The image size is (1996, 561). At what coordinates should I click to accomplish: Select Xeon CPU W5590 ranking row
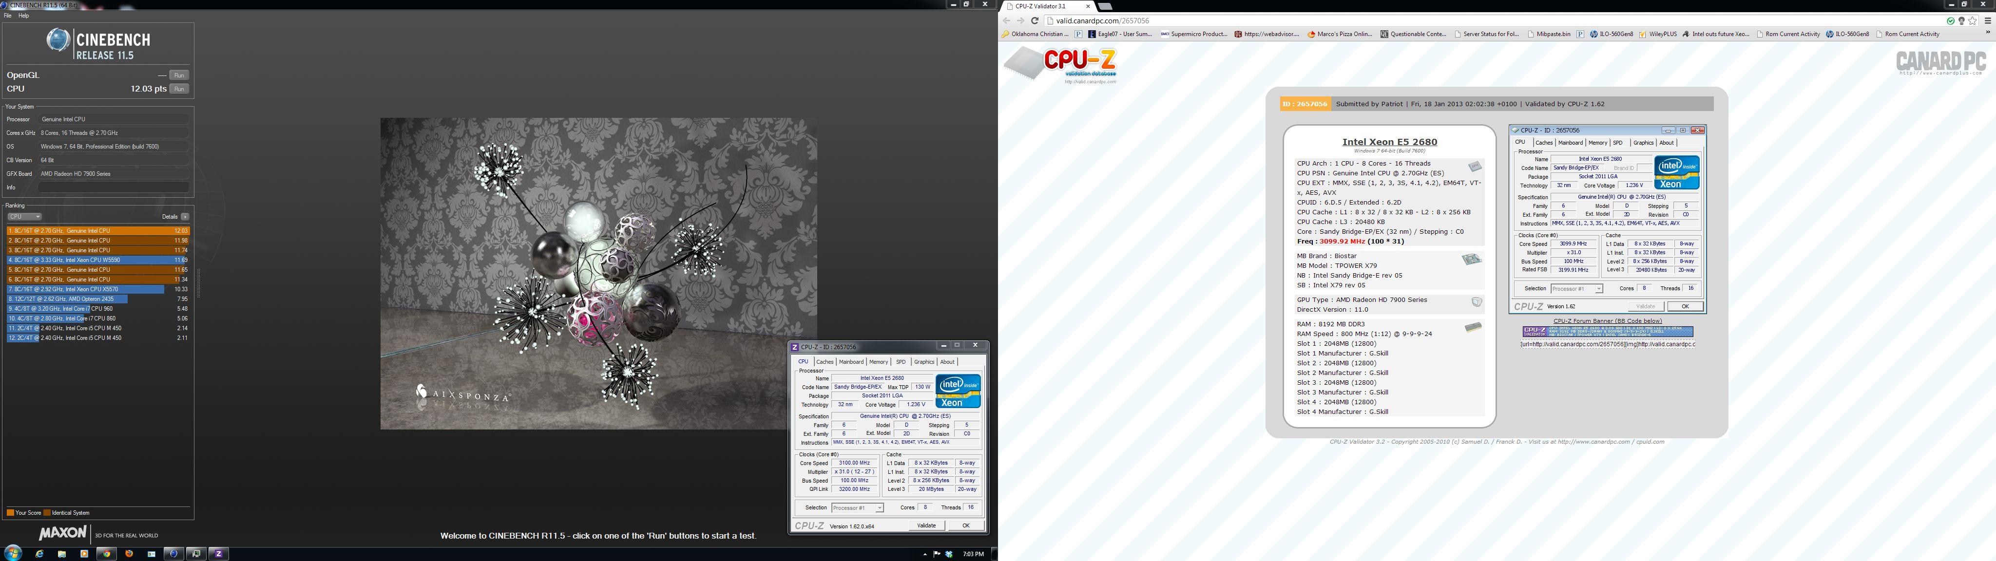[x=97, y=260]
